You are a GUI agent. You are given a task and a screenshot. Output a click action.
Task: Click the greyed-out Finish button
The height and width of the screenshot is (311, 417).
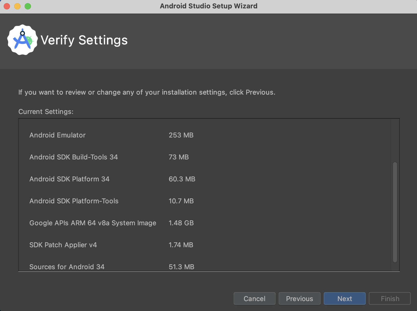390,298
